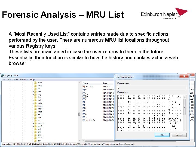This screenshot has height=147, width=196.
Task: Click the binary icon of value 9
Action: click(84, 117)
